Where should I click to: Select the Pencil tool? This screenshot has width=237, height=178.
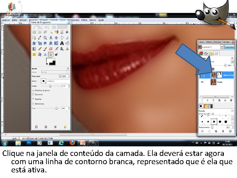coord(40,49)
